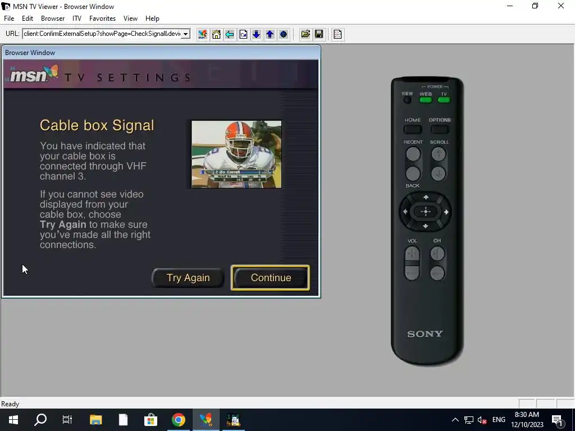The height and width of the screenshot is (431, 575).
Task: Click the CH down button on the remote
Action: click(x=437, y=273)
